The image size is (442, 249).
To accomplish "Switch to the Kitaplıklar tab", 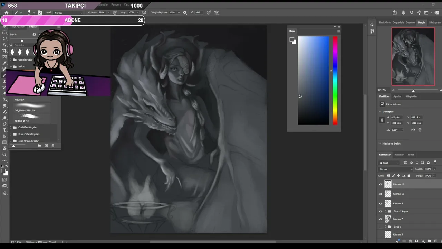I will 411,96.
